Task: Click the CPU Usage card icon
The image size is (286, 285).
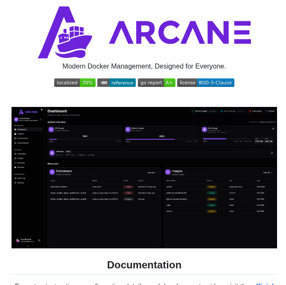Action: [x=51, y=130]
